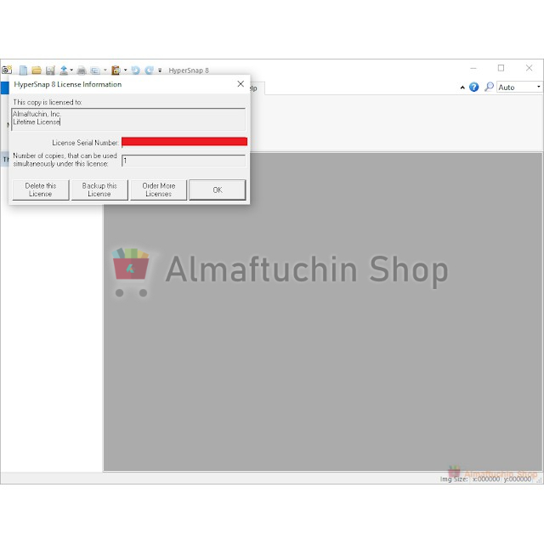Click Order More Licenses button
This screenshot has width=544, height=544.
pyautogui.click(x=159, y=190)
